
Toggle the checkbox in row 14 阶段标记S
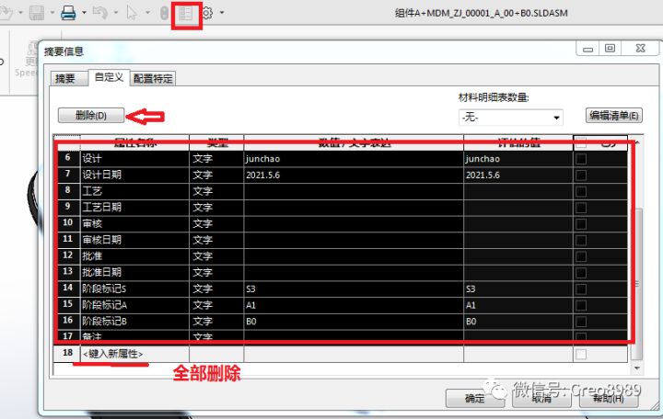[x=581, y=289]
